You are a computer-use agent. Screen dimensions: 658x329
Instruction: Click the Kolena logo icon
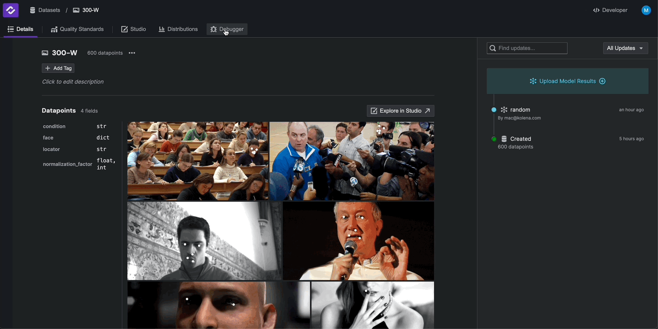[11, 10]
